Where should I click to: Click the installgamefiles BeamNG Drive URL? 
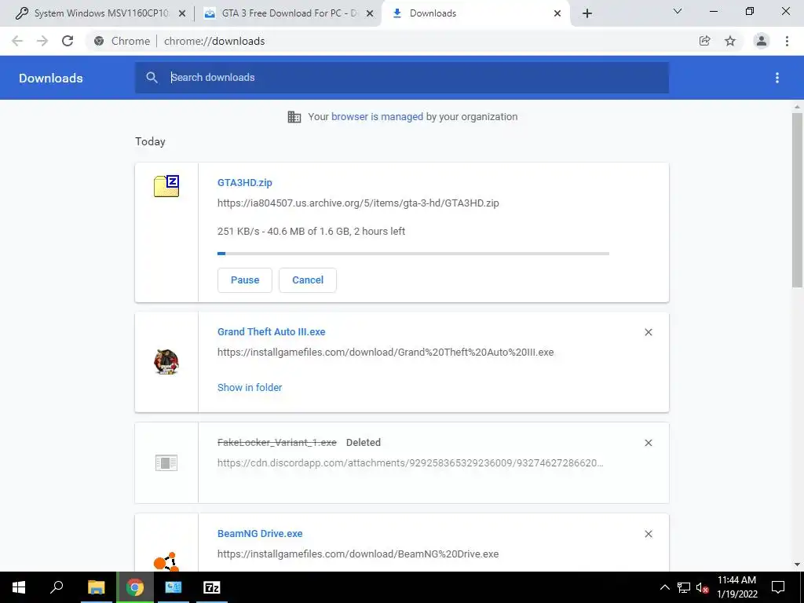point(358,554)
